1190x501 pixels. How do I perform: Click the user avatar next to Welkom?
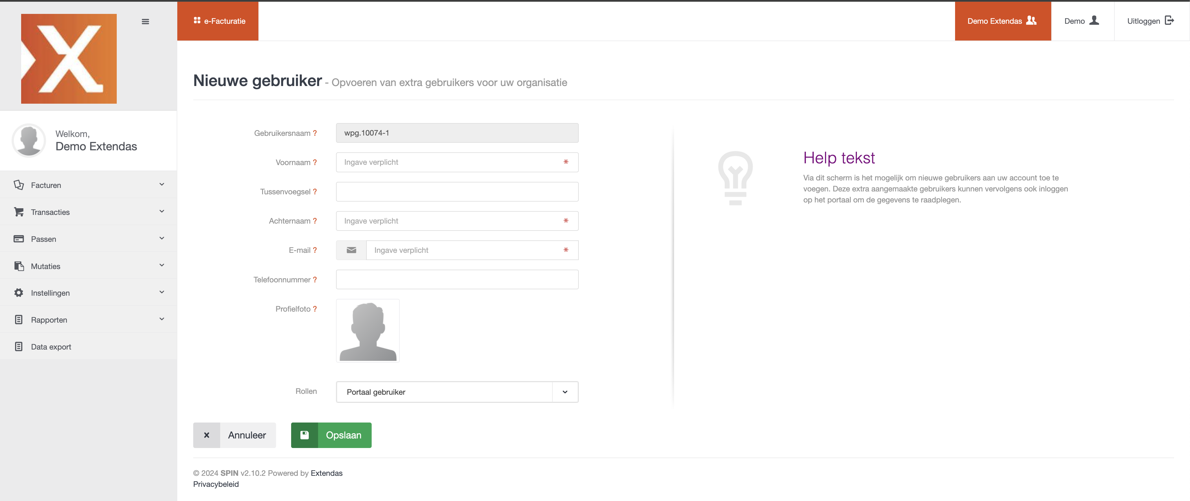tap(29, 140)
